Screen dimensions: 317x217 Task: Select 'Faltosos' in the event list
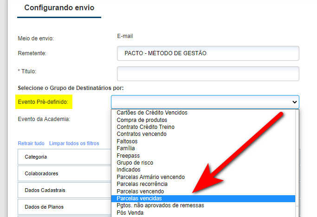click(x=128, y=141)
